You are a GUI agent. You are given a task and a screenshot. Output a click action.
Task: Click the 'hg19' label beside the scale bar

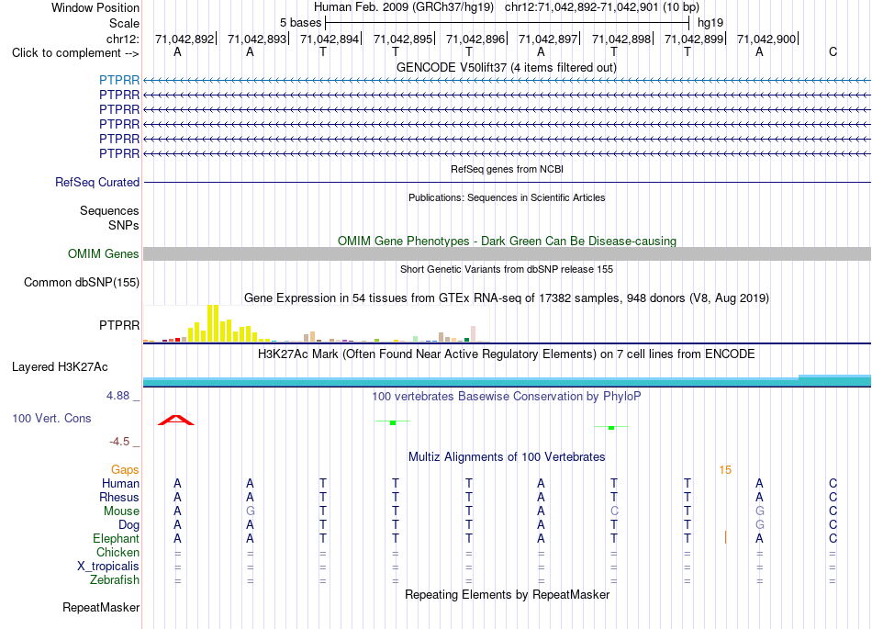710,23
